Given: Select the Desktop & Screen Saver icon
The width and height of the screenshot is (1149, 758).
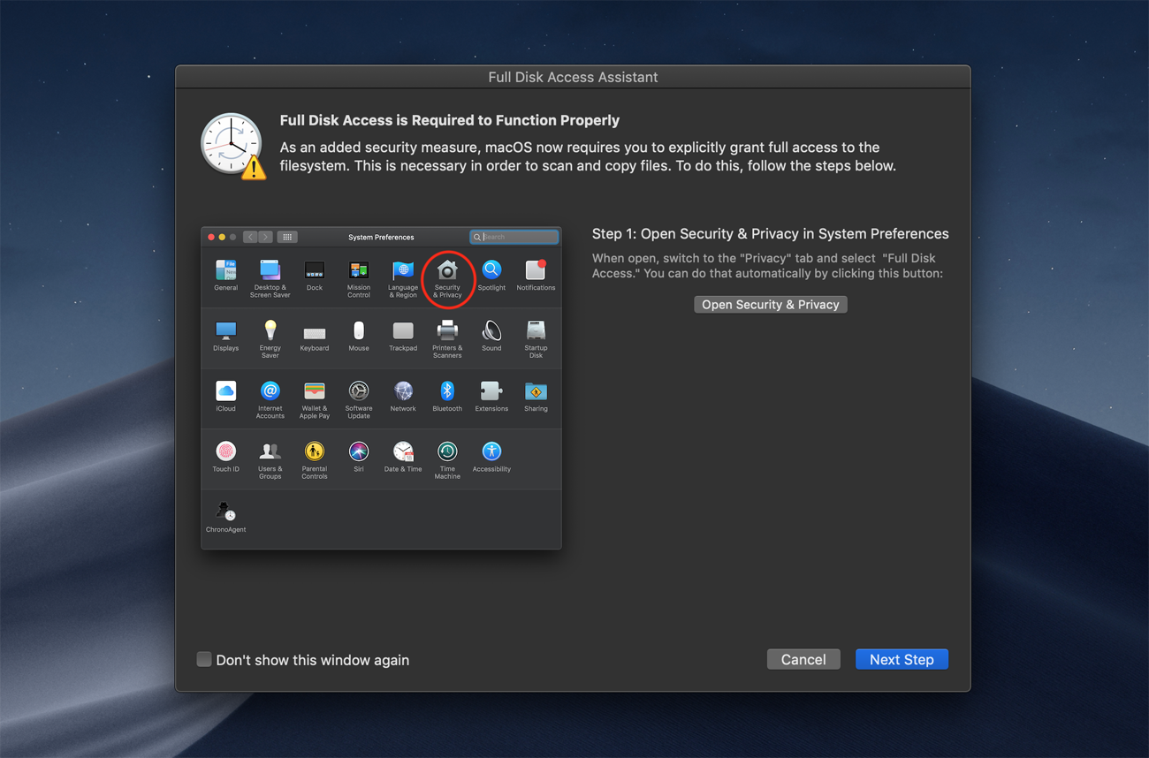Looking at the screenshot, I should 270,269.
